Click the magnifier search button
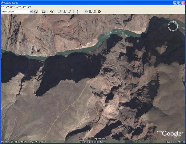The height and width of the screenshot is (144, 186). [35, 12]
